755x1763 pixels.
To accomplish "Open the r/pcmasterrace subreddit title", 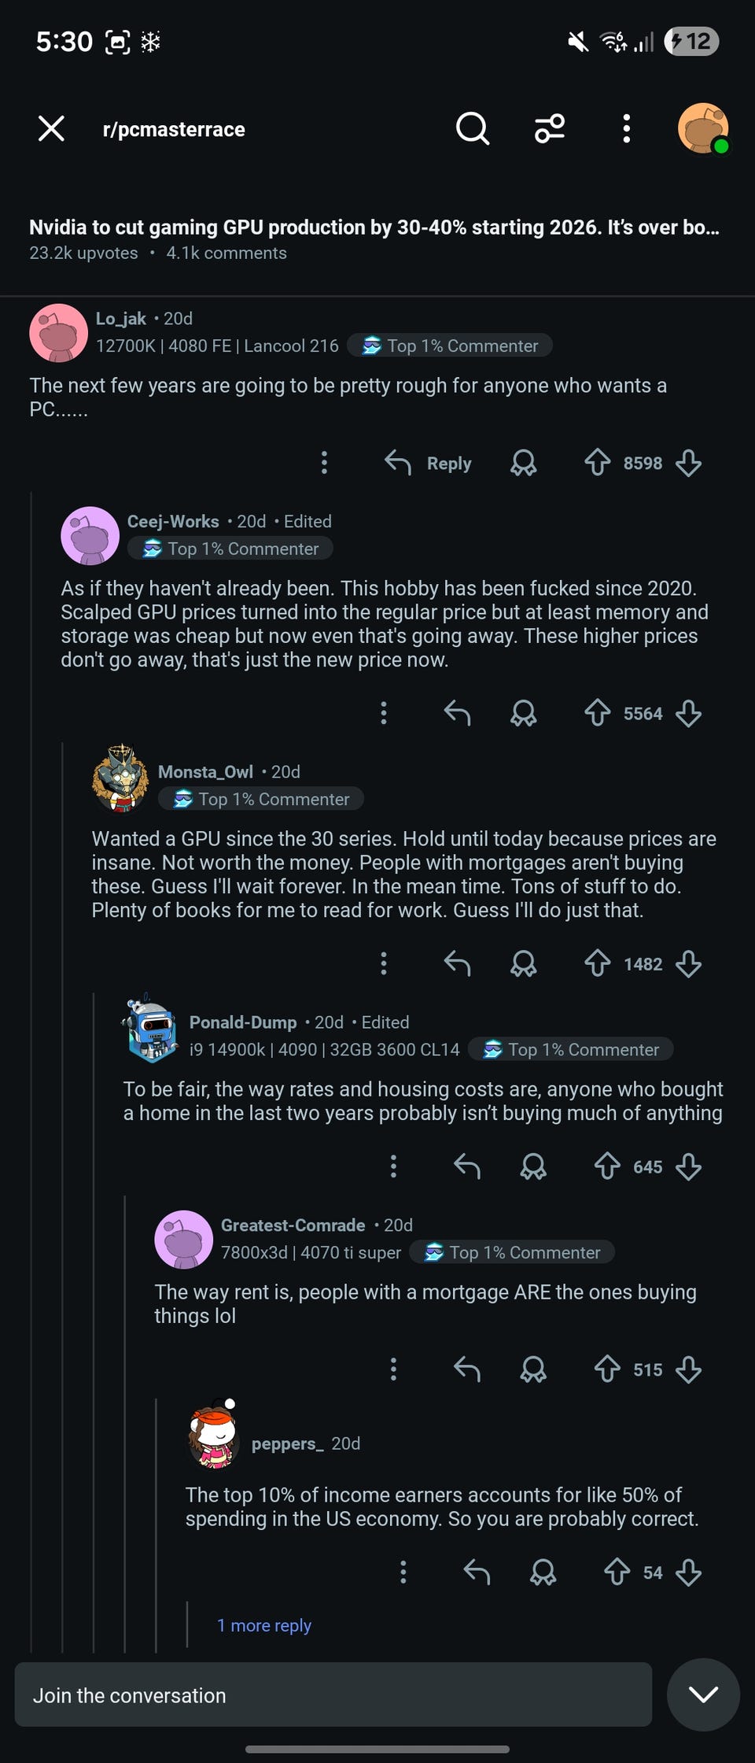I will coord(174,129).
